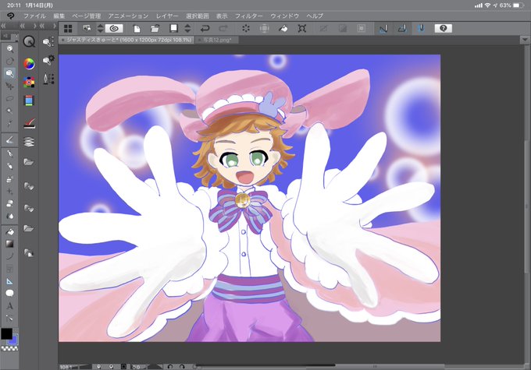Screen dimensions: 531x370
Task: Toggle snap to ruler
Action: pyautogui.click(x=383, y=28)
